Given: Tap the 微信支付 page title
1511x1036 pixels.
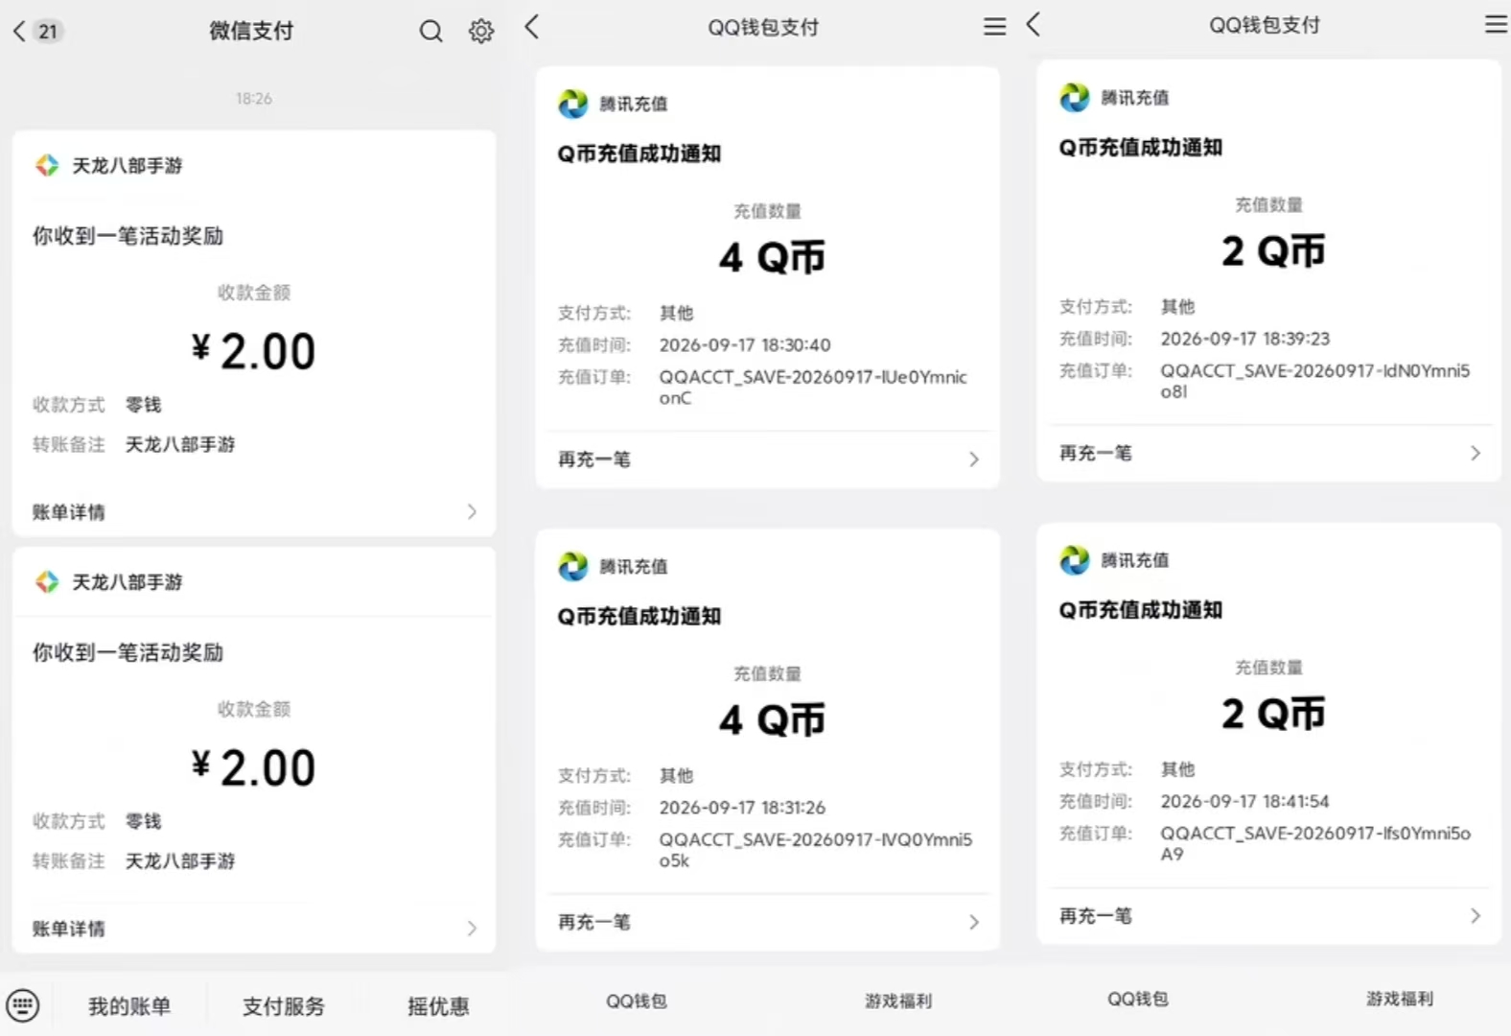Looking at the screenshot, I should [251, 31].
